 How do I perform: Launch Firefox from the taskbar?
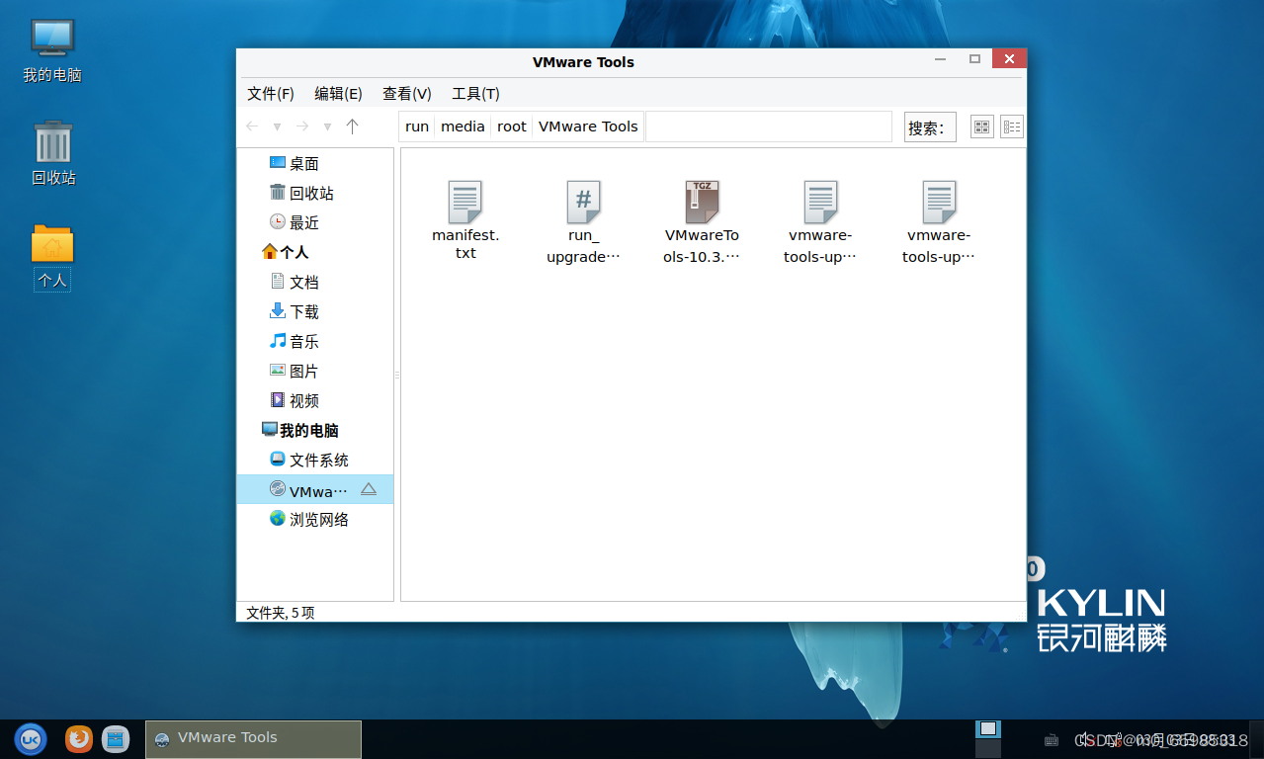coord(79,738)
